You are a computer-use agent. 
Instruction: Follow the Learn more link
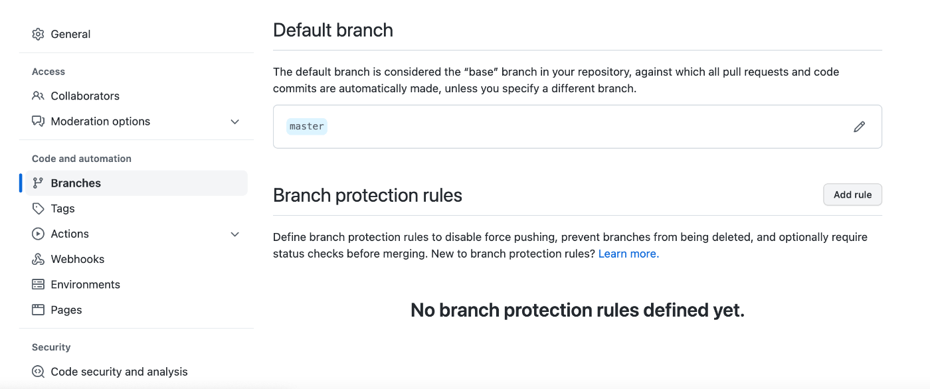pos(628,254)
